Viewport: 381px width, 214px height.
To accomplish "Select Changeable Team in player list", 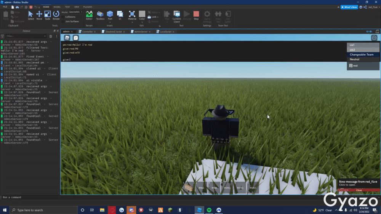I will [363, 54].
